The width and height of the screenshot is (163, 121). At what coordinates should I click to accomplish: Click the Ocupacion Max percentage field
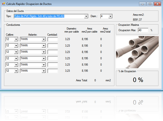pos(143,30)
